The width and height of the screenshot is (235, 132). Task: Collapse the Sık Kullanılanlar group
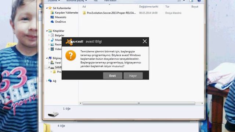point(47,8)
